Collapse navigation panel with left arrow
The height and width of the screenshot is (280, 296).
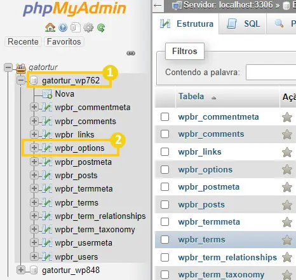[158, 5]
